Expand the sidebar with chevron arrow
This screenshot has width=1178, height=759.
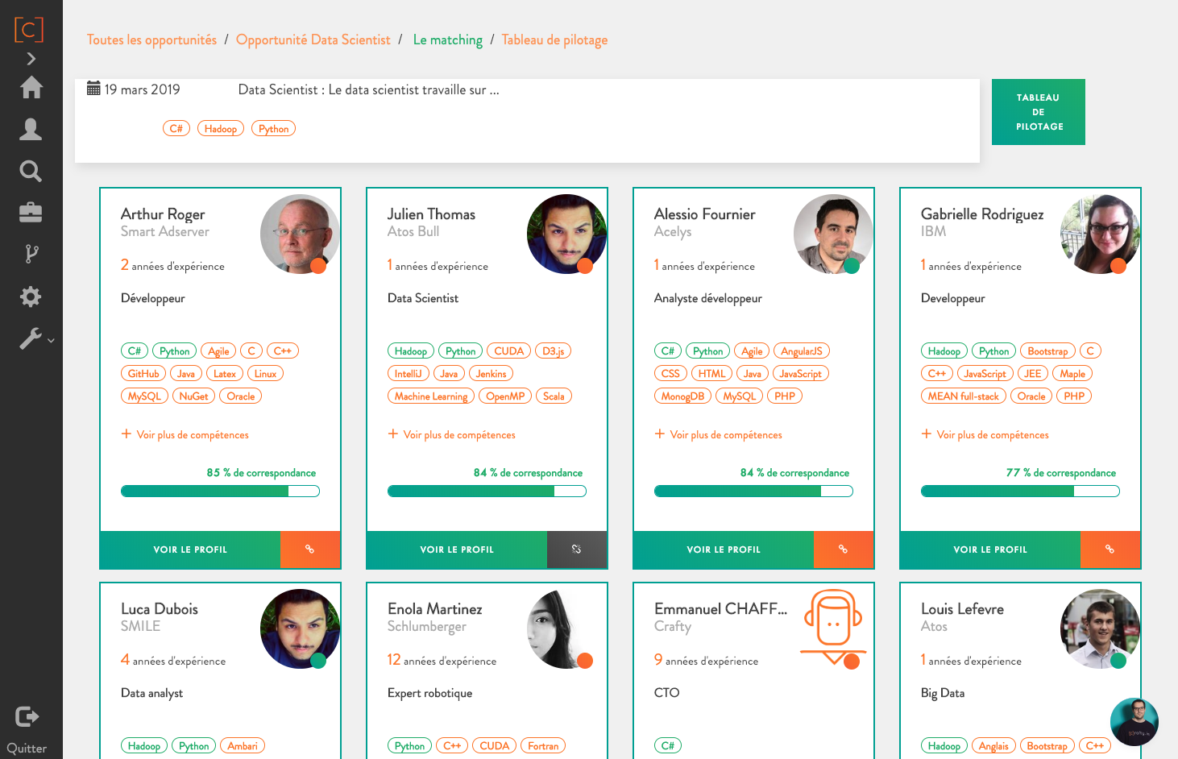click(31, 59)
